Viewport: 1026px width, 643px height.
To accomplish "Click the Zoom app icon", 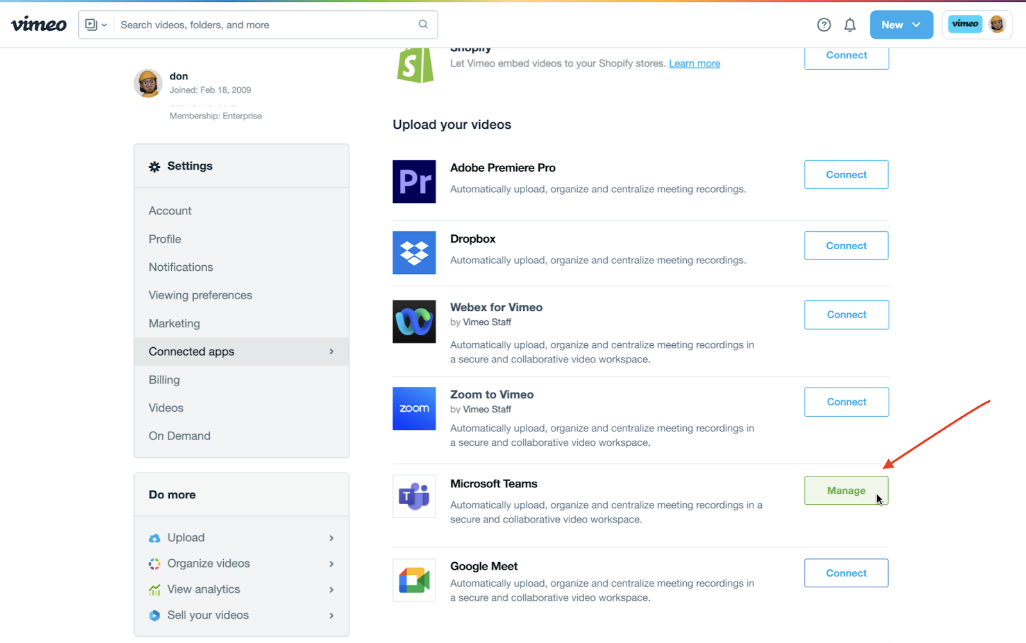I will pyautogui.click(x=414, y=409).
